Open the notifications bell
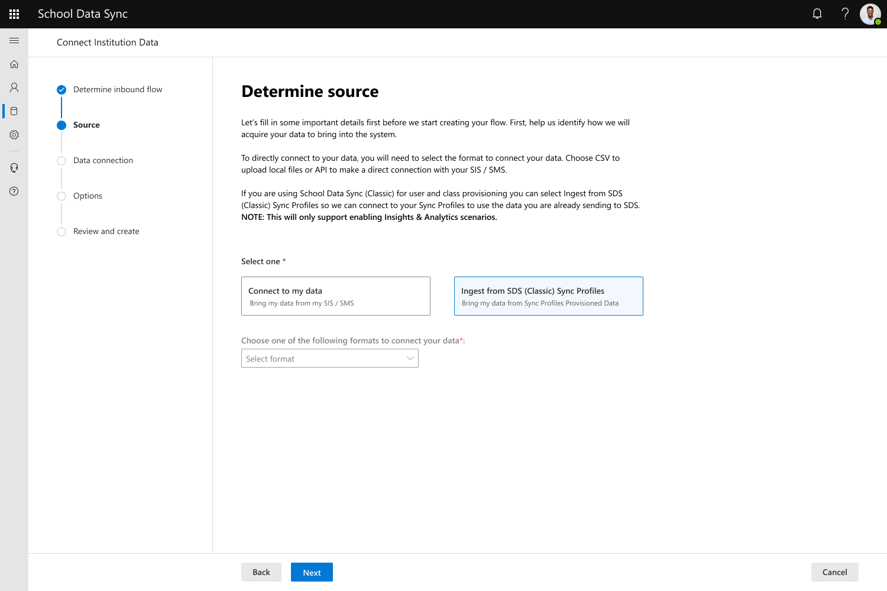 [x=817, y=14]
